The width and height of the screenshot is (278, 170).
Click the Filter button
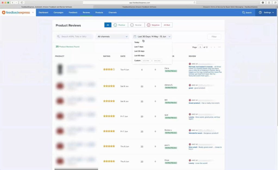214,37
